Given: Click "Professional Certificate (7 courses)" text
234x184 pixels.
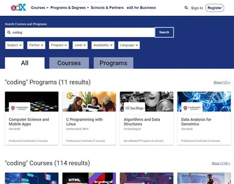Looking at the screenshot, I should pyautogui.click(x=85, y=141).
